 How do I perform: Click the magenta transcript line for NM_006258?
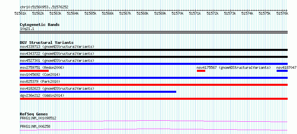click(154, 129)
